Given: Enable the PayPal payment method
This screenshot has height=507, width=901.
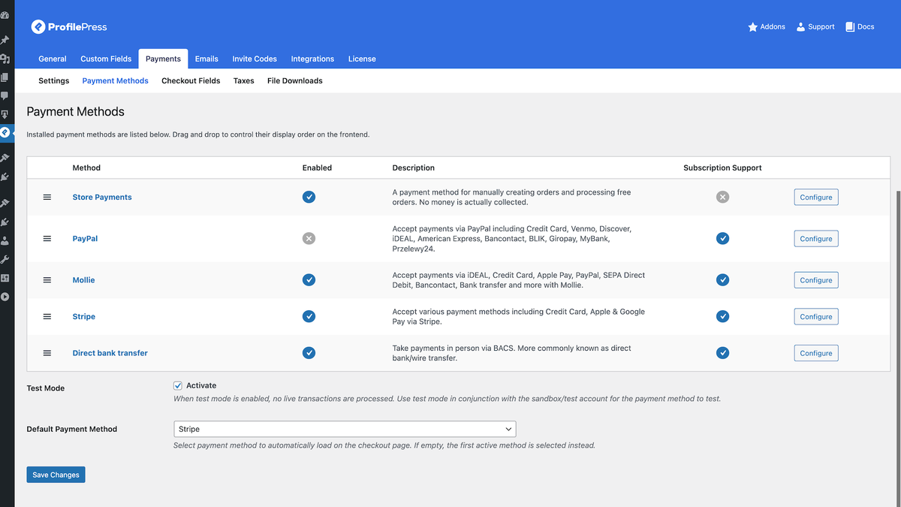Looking at the screenshot, I should (309, 238).
